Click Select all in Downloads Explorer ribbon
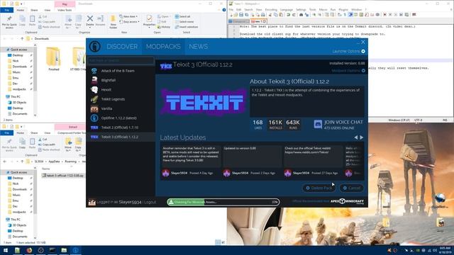This screenshot has height=255, width=454. pyautogui.click(x=182, y=16)
